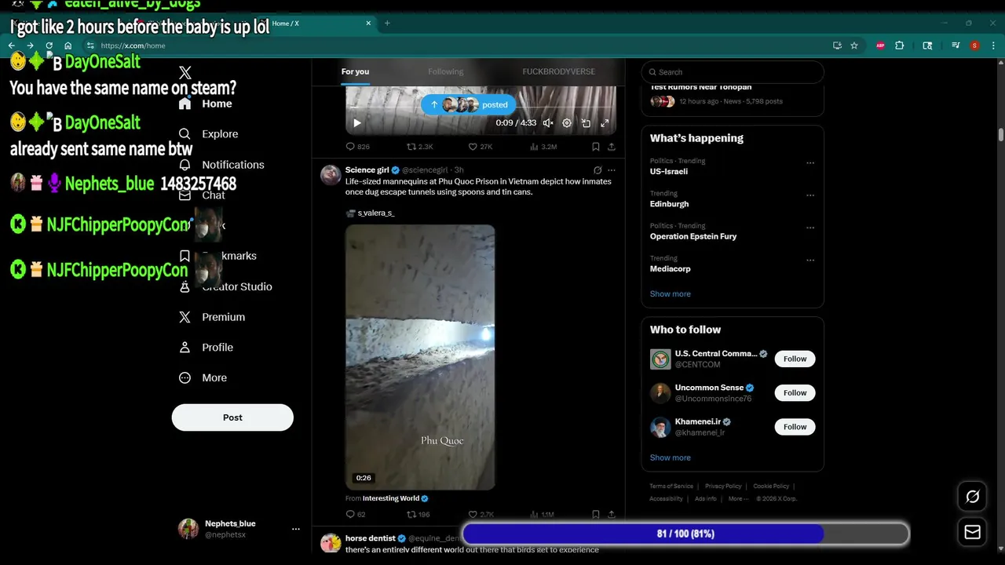Follow Uncommon Sense account

point(795,392)
